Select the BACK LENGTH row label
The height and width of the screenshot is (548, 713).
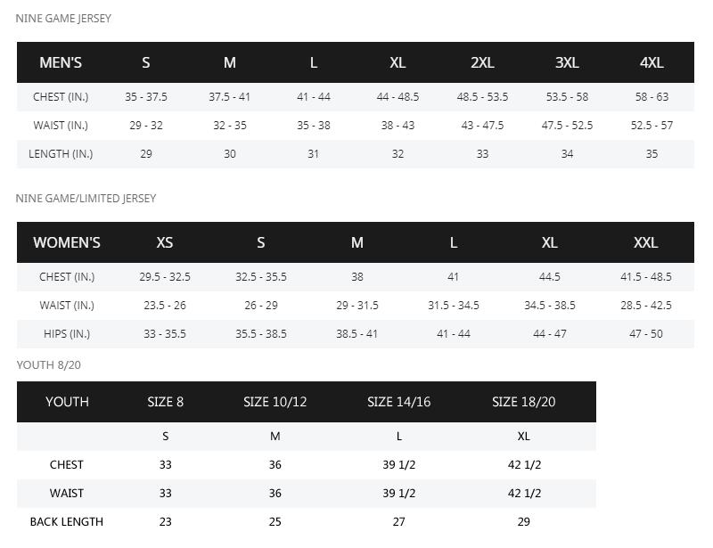click(67, 521)
